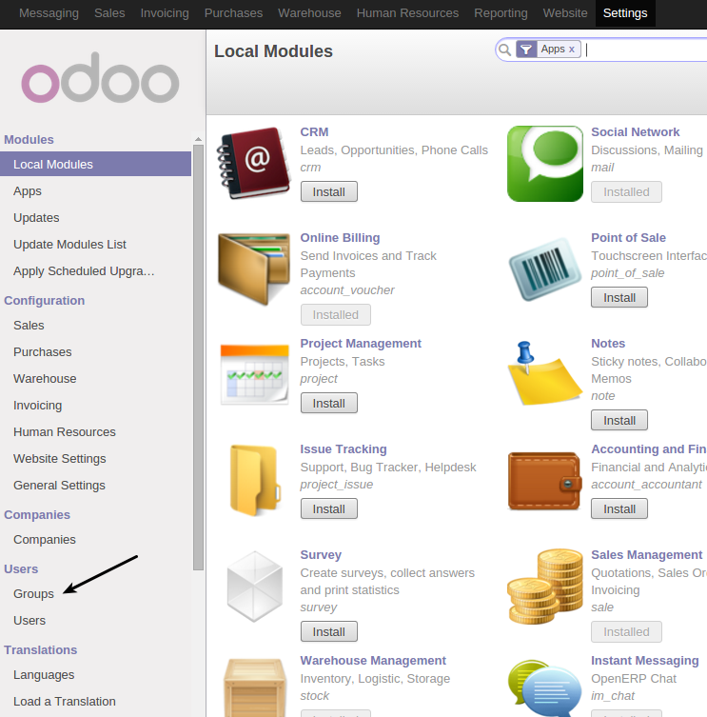Click Installed button under Online Billing
Screen dimensions: 707x717
(x=336, y=315)
